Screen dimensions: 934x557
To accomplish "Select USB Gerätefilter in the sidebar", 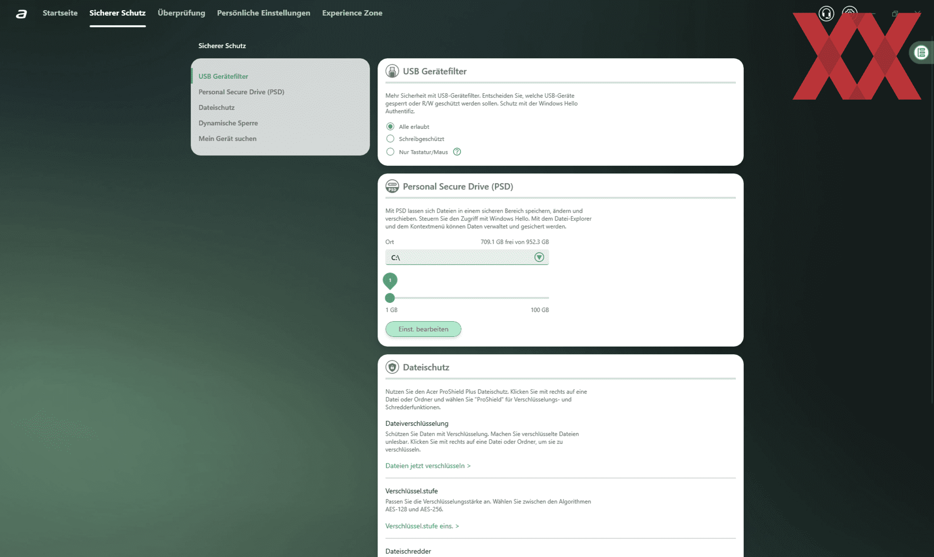I will pyautogui.click(x=223, y=76).
